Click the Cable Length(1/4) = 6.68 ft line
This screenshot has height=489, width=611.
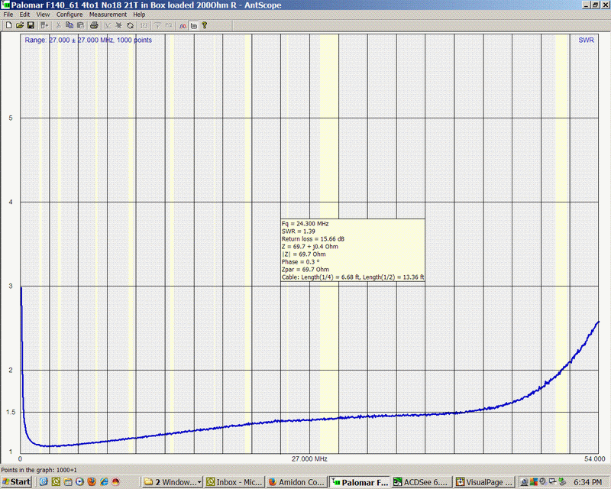pyautogui.click(x=353, y=277)
